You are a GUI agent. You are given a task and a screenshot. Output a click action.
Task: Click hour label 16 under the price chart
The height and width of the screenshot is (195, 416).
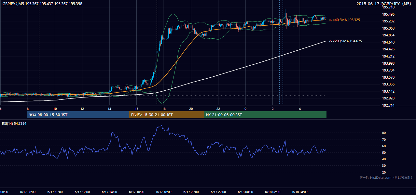pyautogui.click(x=137, y=109)
